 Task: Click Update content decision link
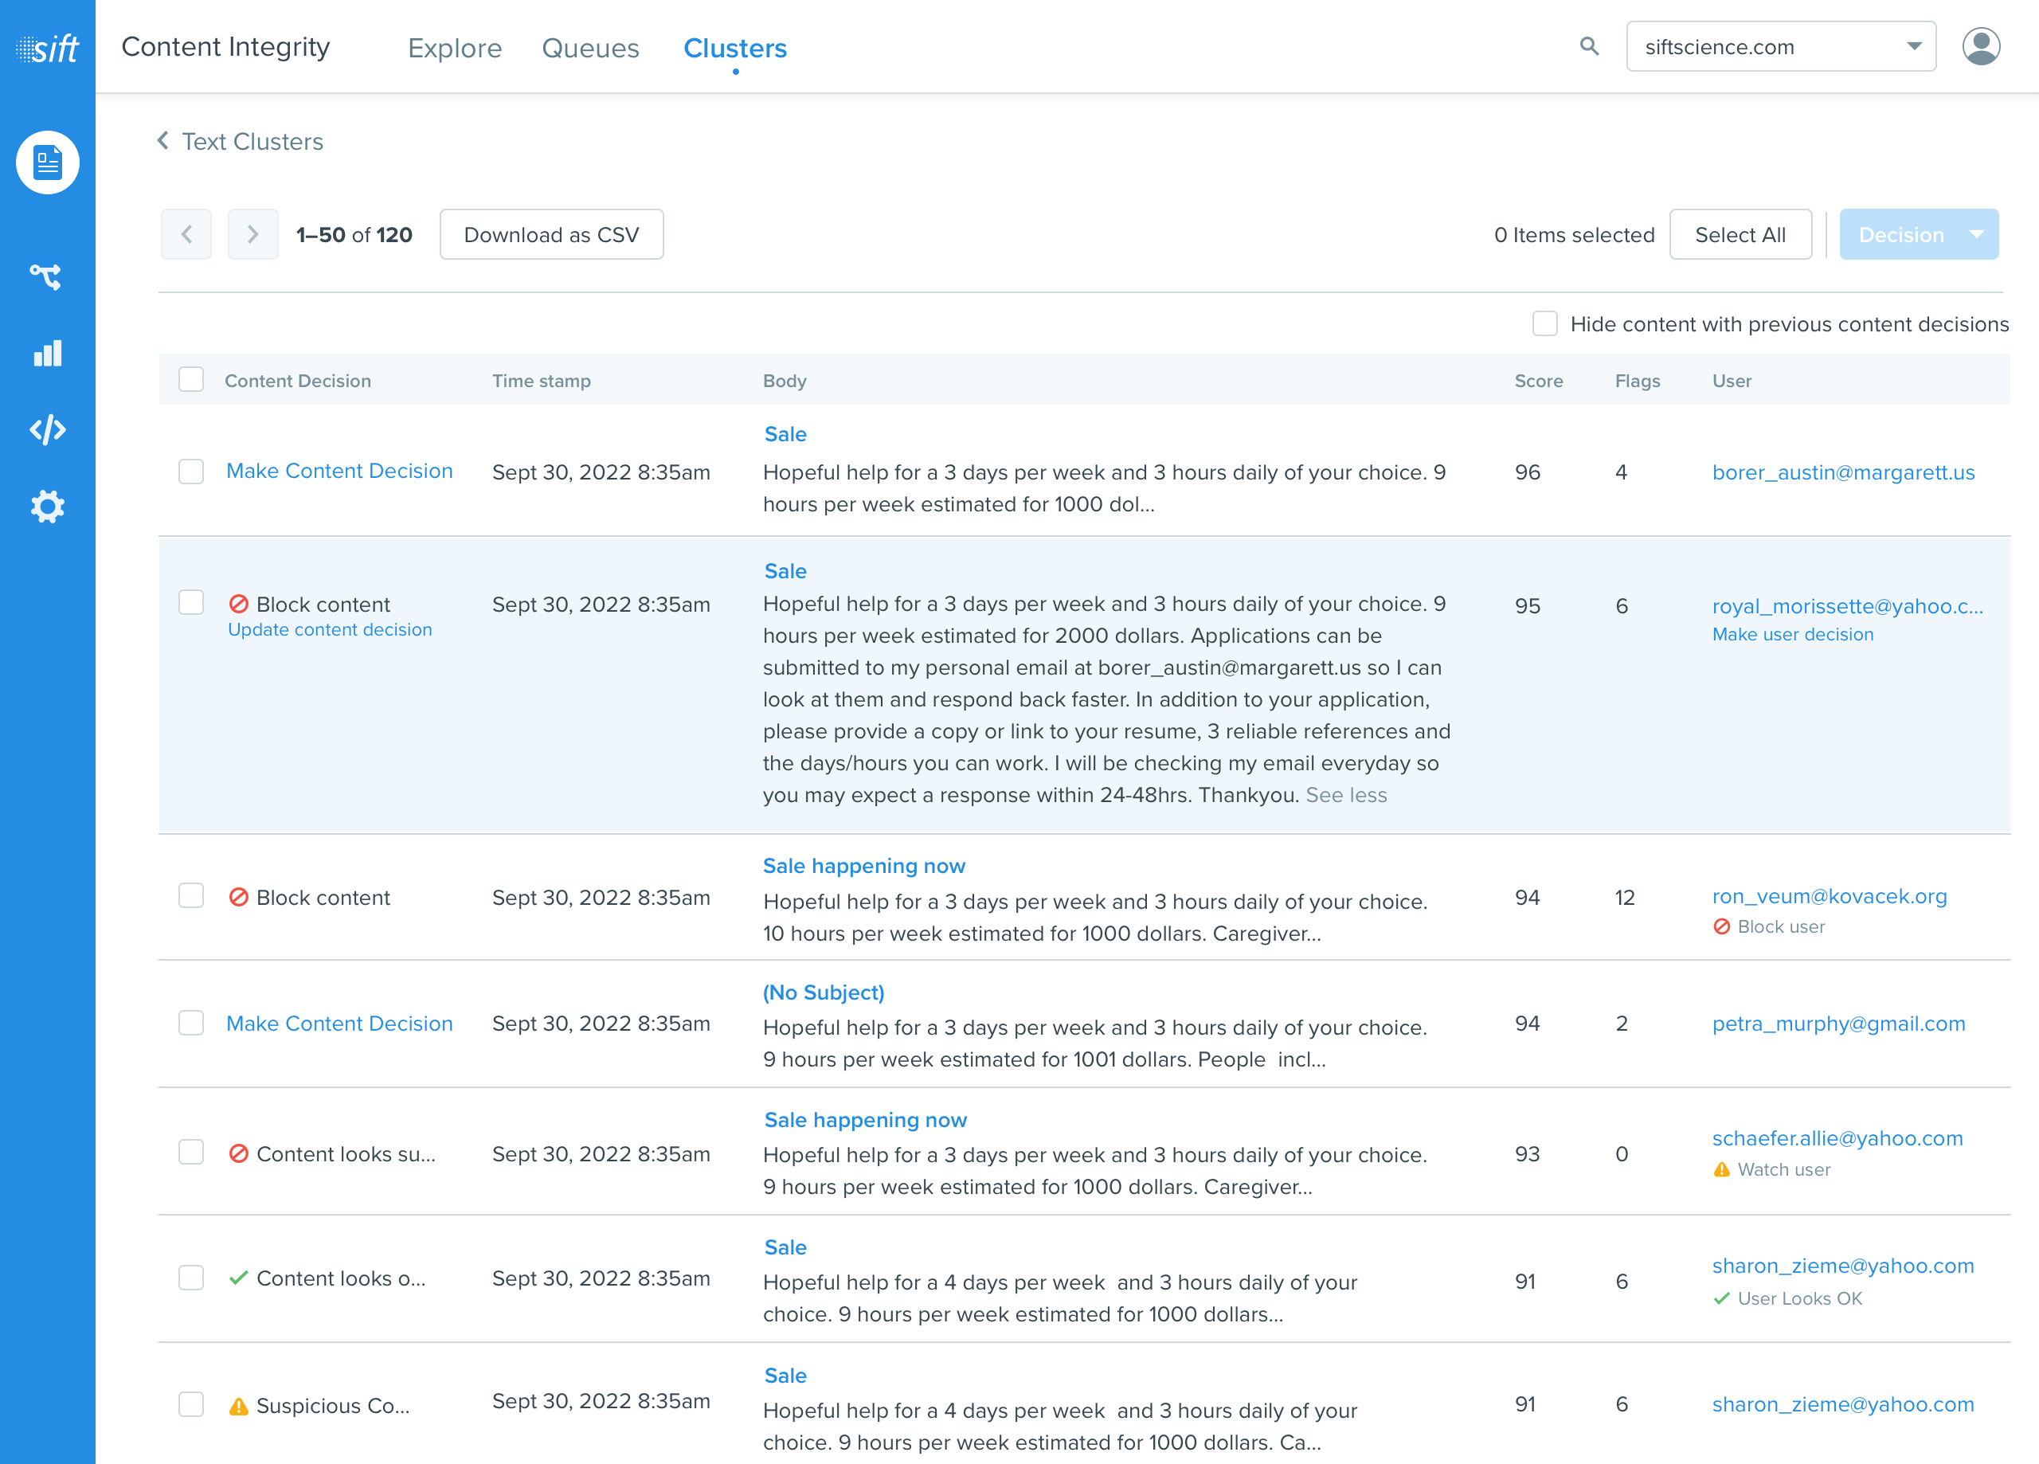[329, 629]
